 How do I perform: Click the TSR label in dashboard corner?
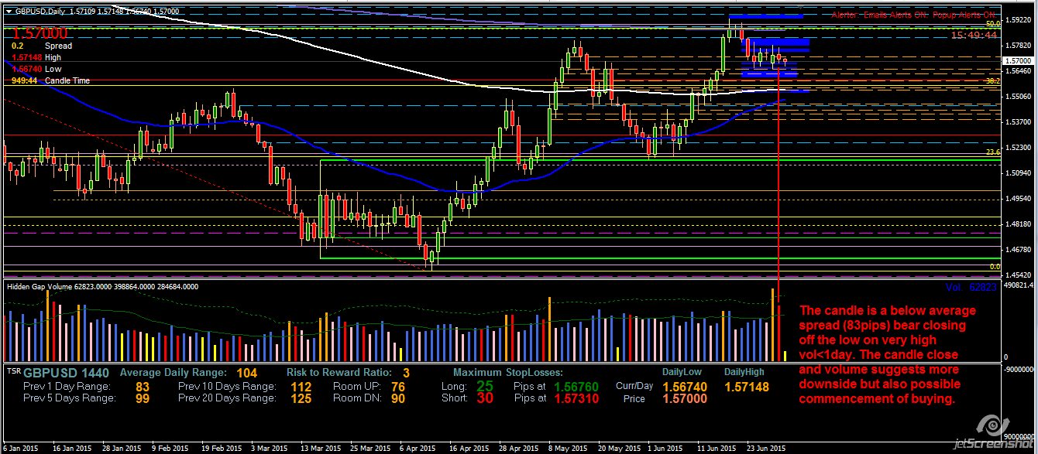point(13,371)
